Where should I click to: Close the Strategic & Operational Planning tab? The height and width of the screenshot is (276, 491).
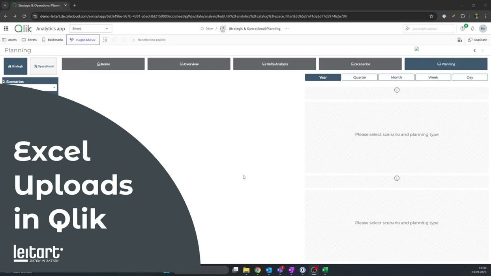66,5
